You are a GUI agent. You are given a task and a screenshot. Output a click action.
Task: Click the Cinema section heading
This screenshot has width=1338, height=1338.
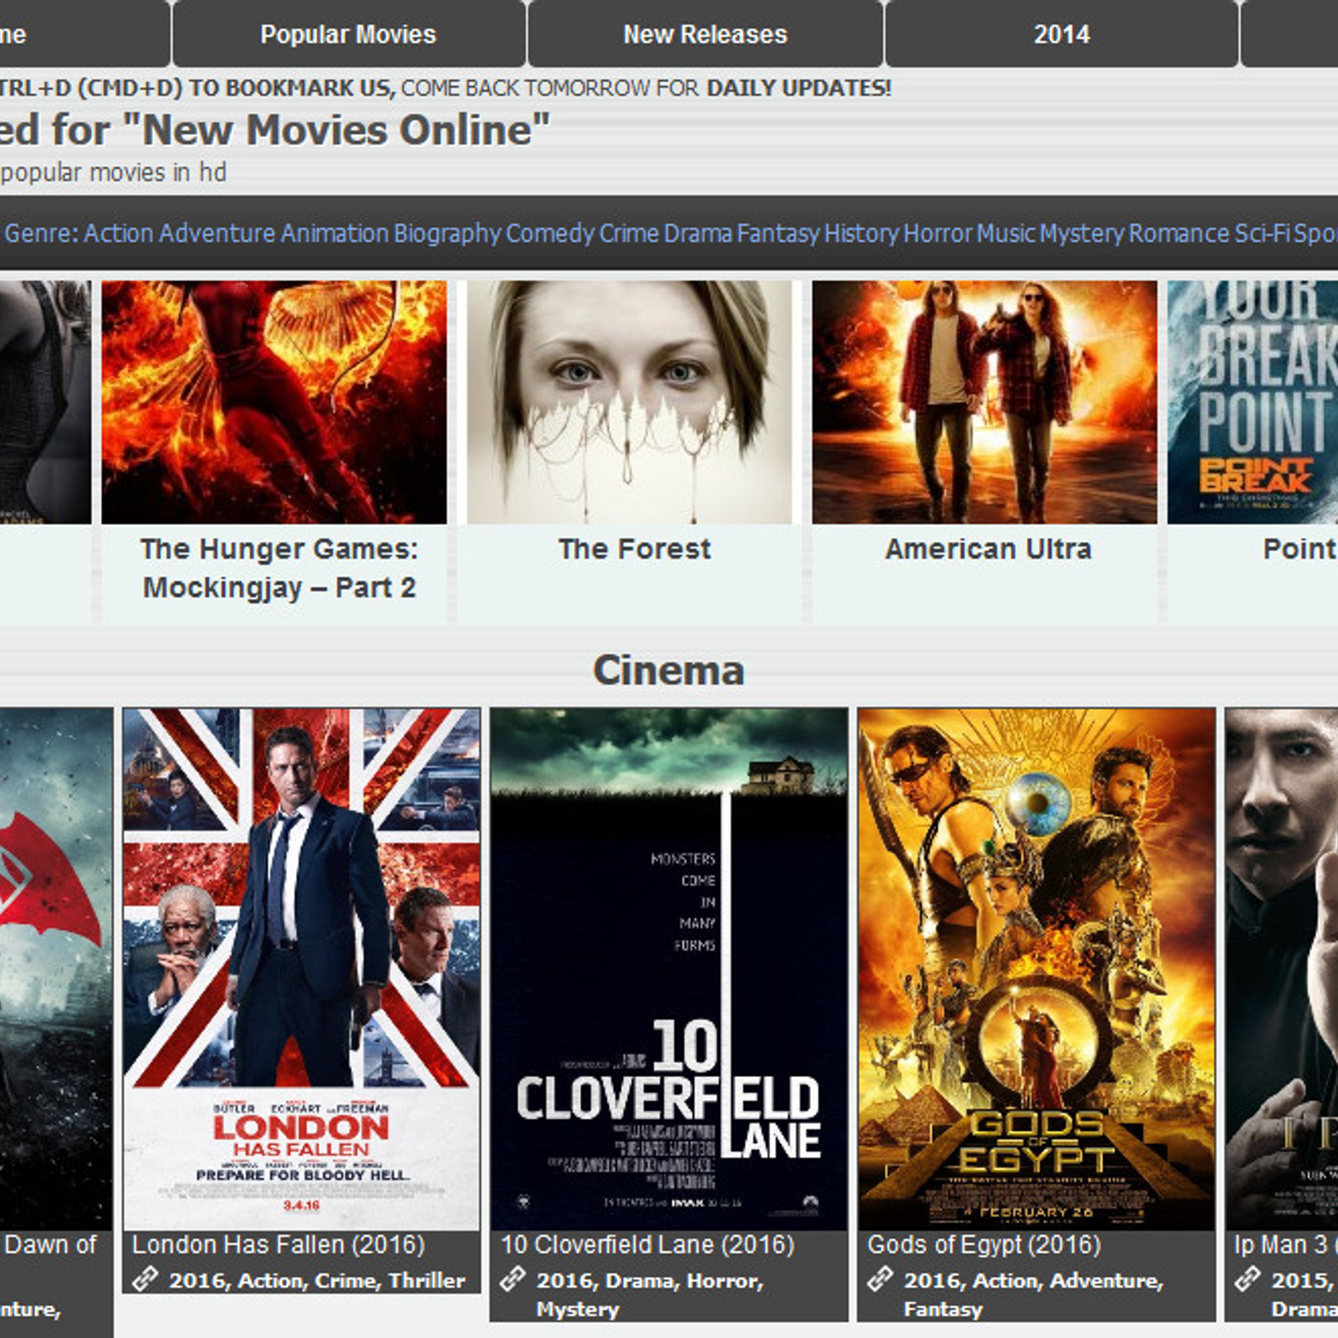(x=669, y=671)
